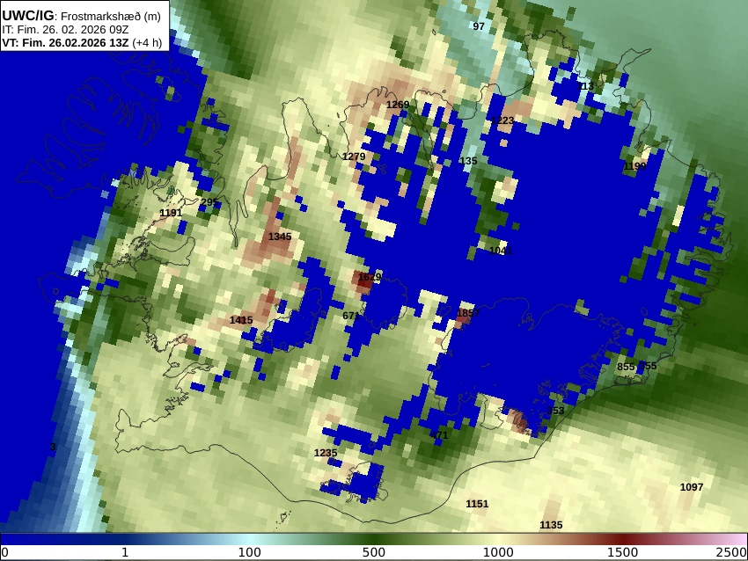Select the map value label 1235
Screen dimensions: 748x561
326,453
